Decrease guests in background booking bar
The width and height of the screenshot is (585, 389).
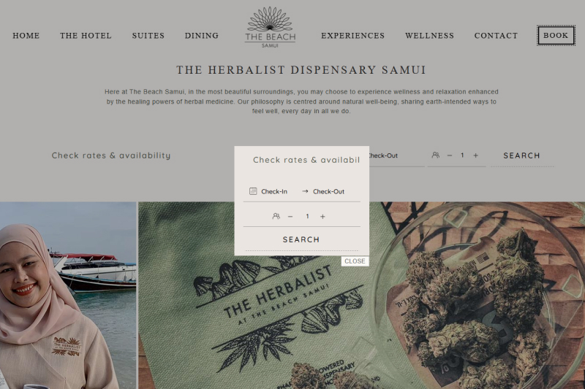point(450,155)
